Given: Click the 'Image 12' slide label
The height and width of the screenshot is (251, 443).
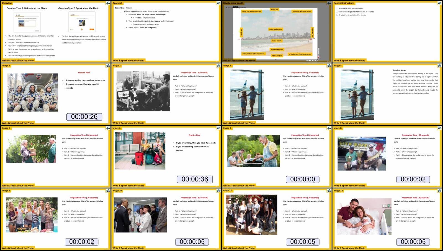Looking at the screenshot, I should (338, 191).
